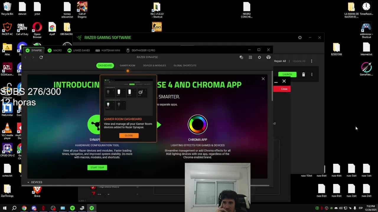Select the FACEIT AC desktop icon
The image size is (378, 212).
point(7,29)
